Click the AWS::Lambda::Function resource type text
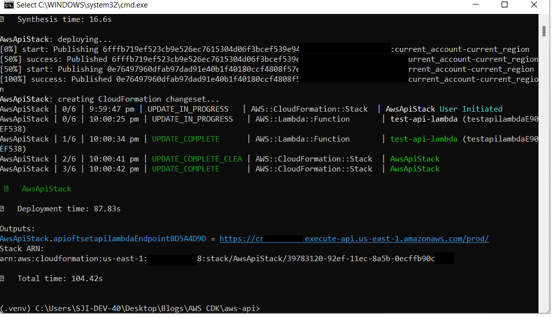The height and width of the screenshot is (317, 555). 302,119
